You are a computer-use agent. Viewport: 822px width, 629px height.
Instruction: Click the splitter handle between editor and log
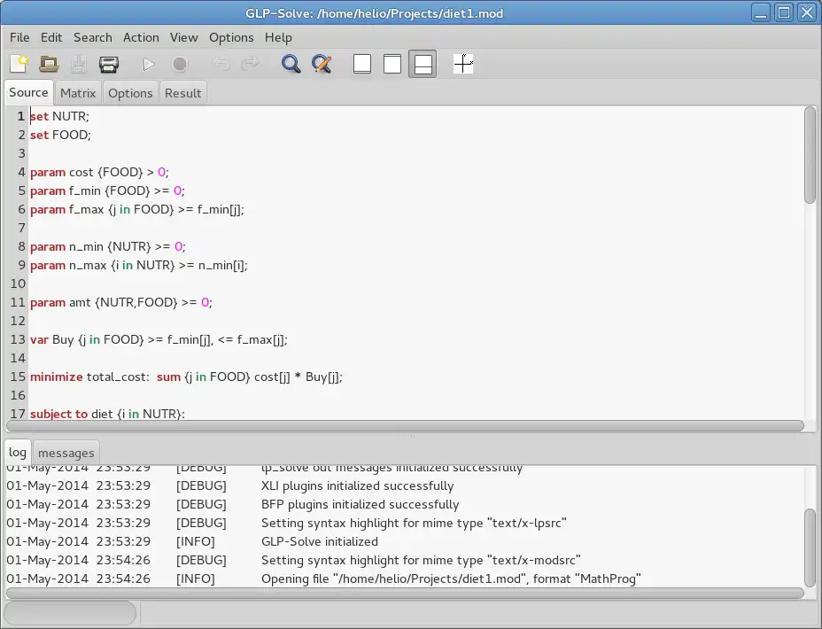412,436
